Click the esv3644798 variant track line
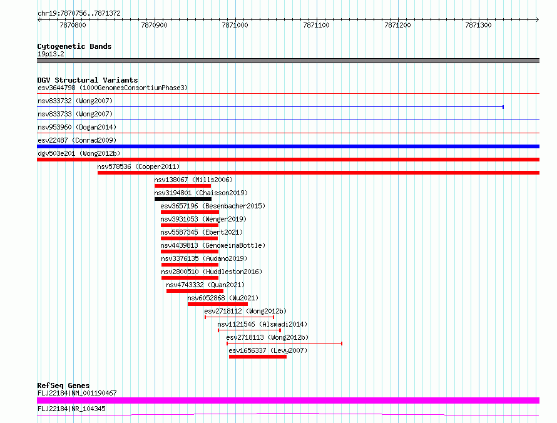This screenshot has width=557, height=423. 288,94
